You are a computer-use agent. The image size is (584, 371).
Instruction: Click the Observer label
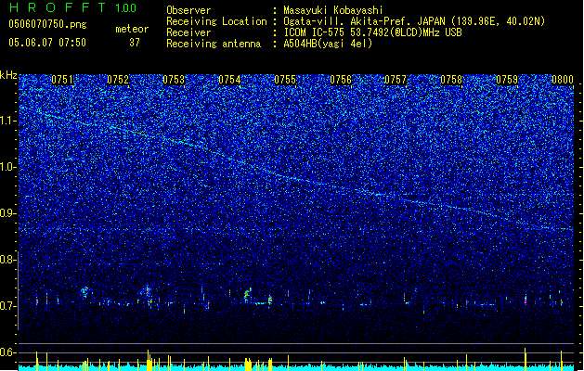tap(188, 10)
